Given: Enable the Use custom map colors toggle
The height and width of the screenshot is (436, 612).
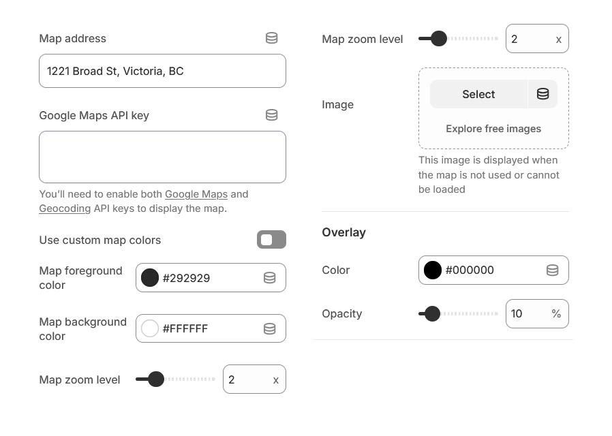Looking at the screenshot, I should click(x=271, y=240).
